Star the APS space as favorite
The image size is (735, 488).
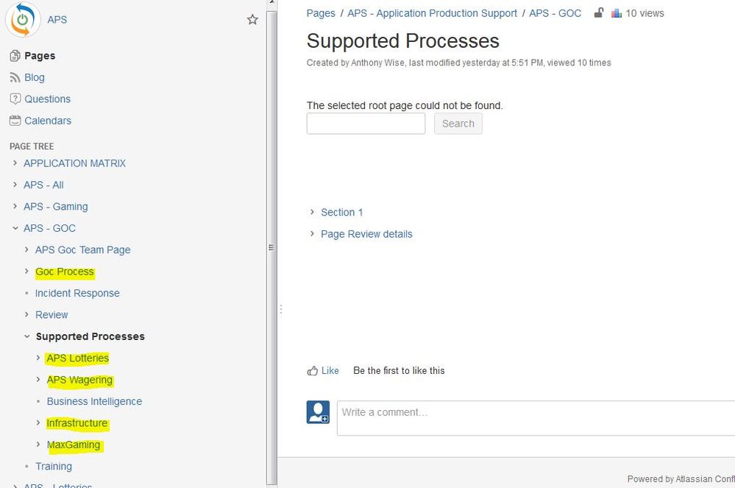point(252,20)
